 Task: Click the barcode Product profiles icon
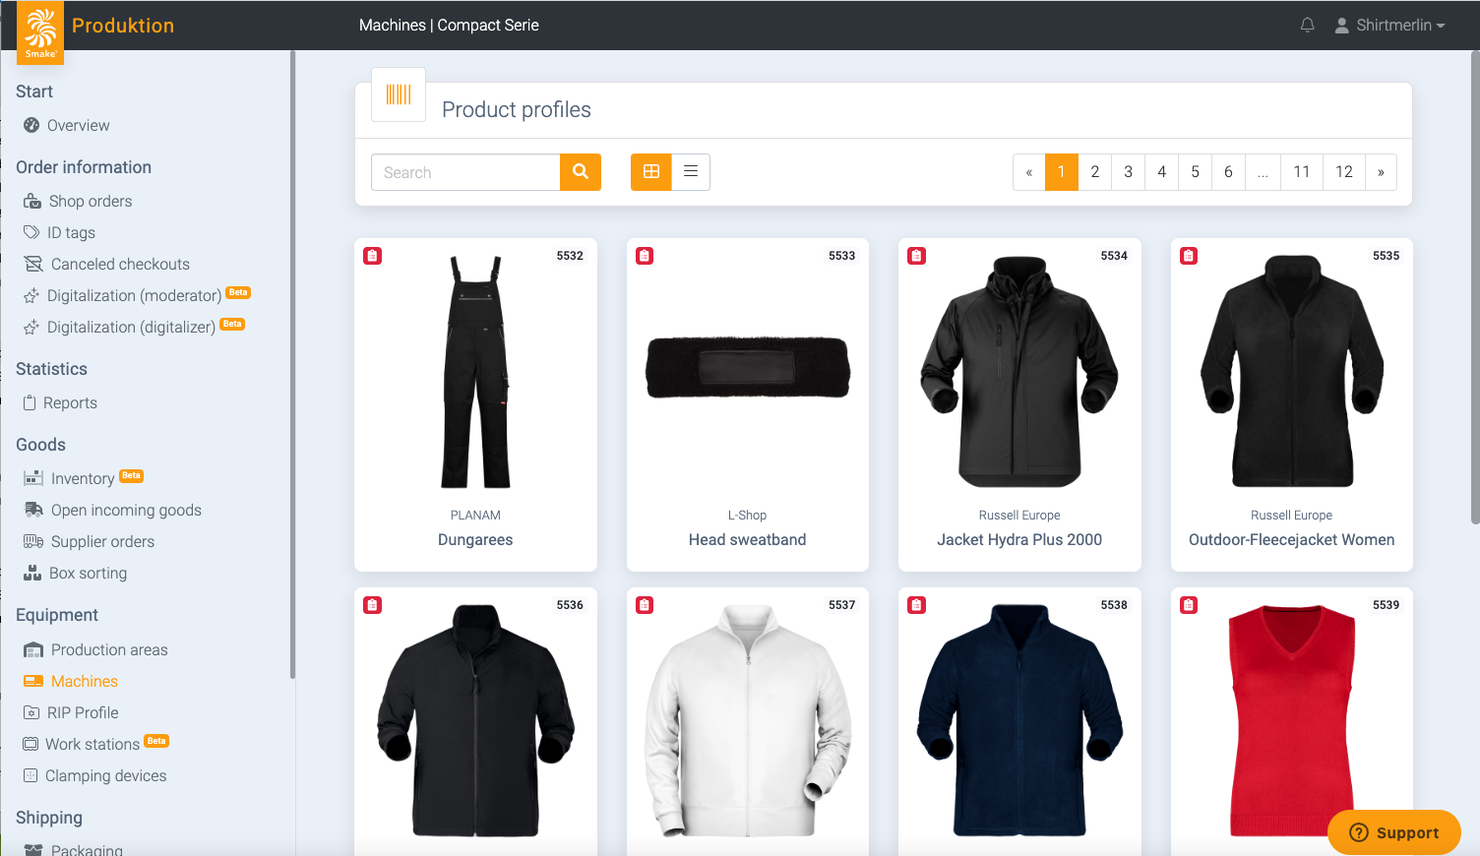[x=399, y=94]
